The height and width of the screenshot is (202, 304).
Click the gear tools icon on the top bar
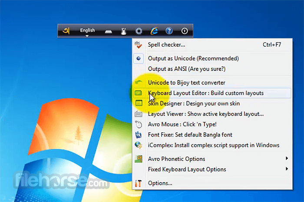[139, 31]
